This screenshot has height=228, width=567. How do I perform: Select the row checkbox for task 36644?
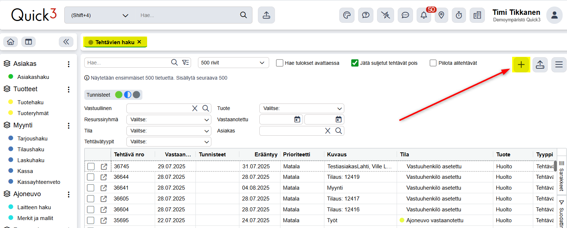tap(91, 177)
